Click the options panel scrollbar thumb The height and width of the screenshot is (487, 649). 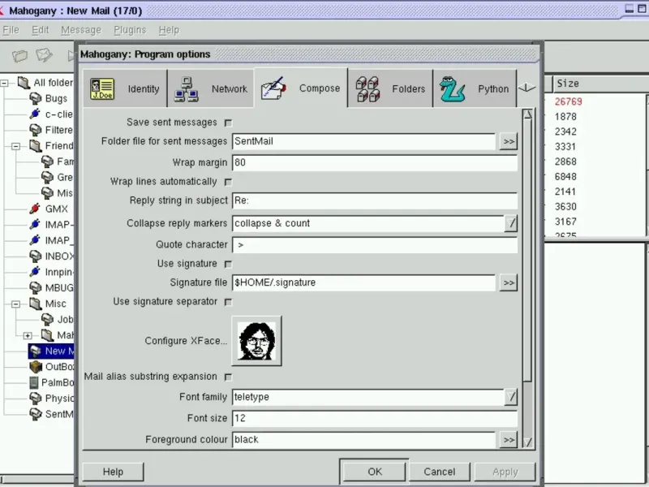point(527,251)
